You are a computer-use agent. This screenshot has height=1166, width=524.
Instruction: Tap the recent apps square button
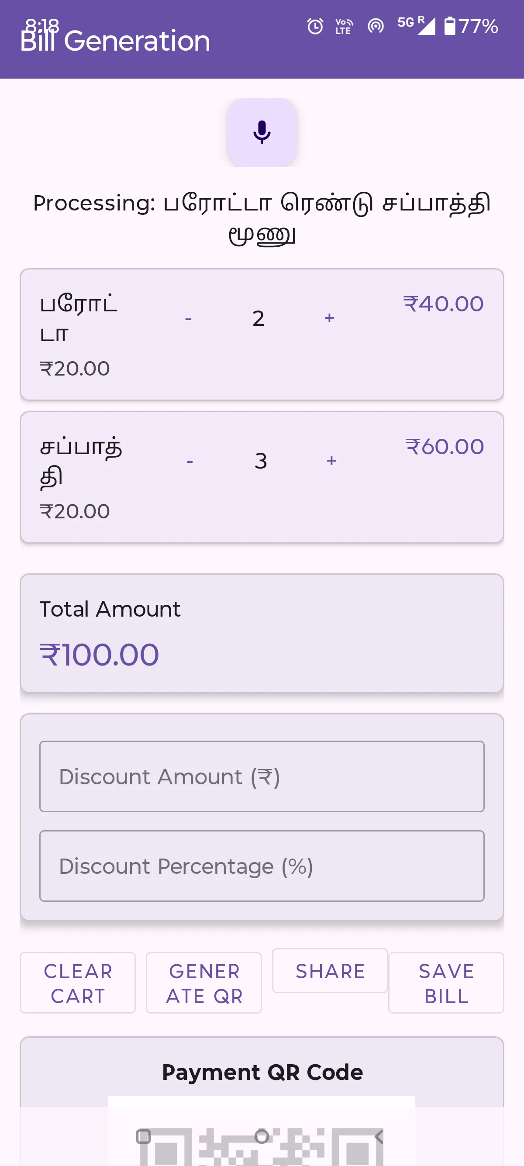pyautogui.click(x=143, y=1136)
